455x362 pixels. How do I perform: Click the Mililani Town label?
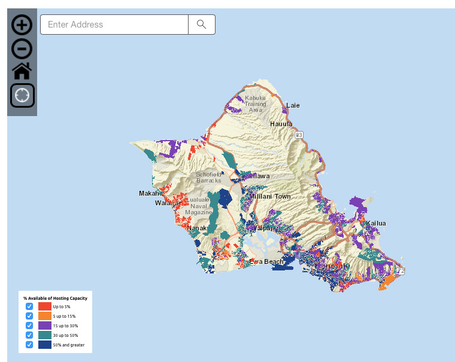click(x=271, y=196)
